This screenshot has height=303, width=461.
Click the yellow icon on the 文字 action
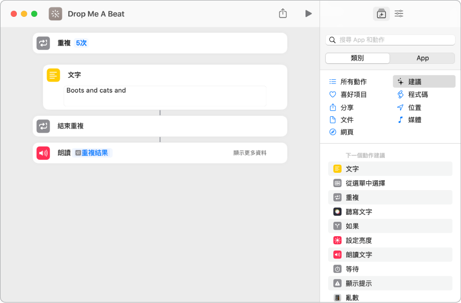[53, 75]
